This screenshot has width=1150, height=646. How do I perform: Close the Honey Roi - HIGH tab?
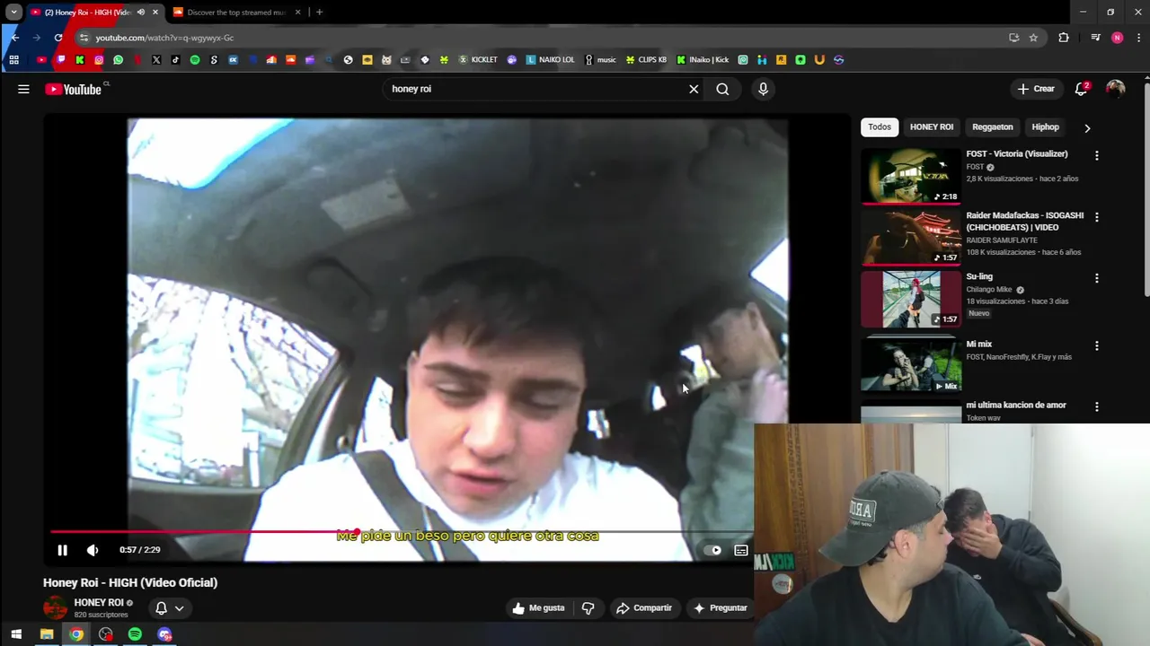point(155,13)
